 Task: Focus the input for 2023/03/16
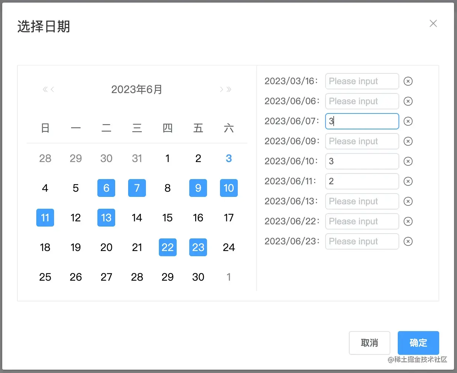[x=362, y=81]
